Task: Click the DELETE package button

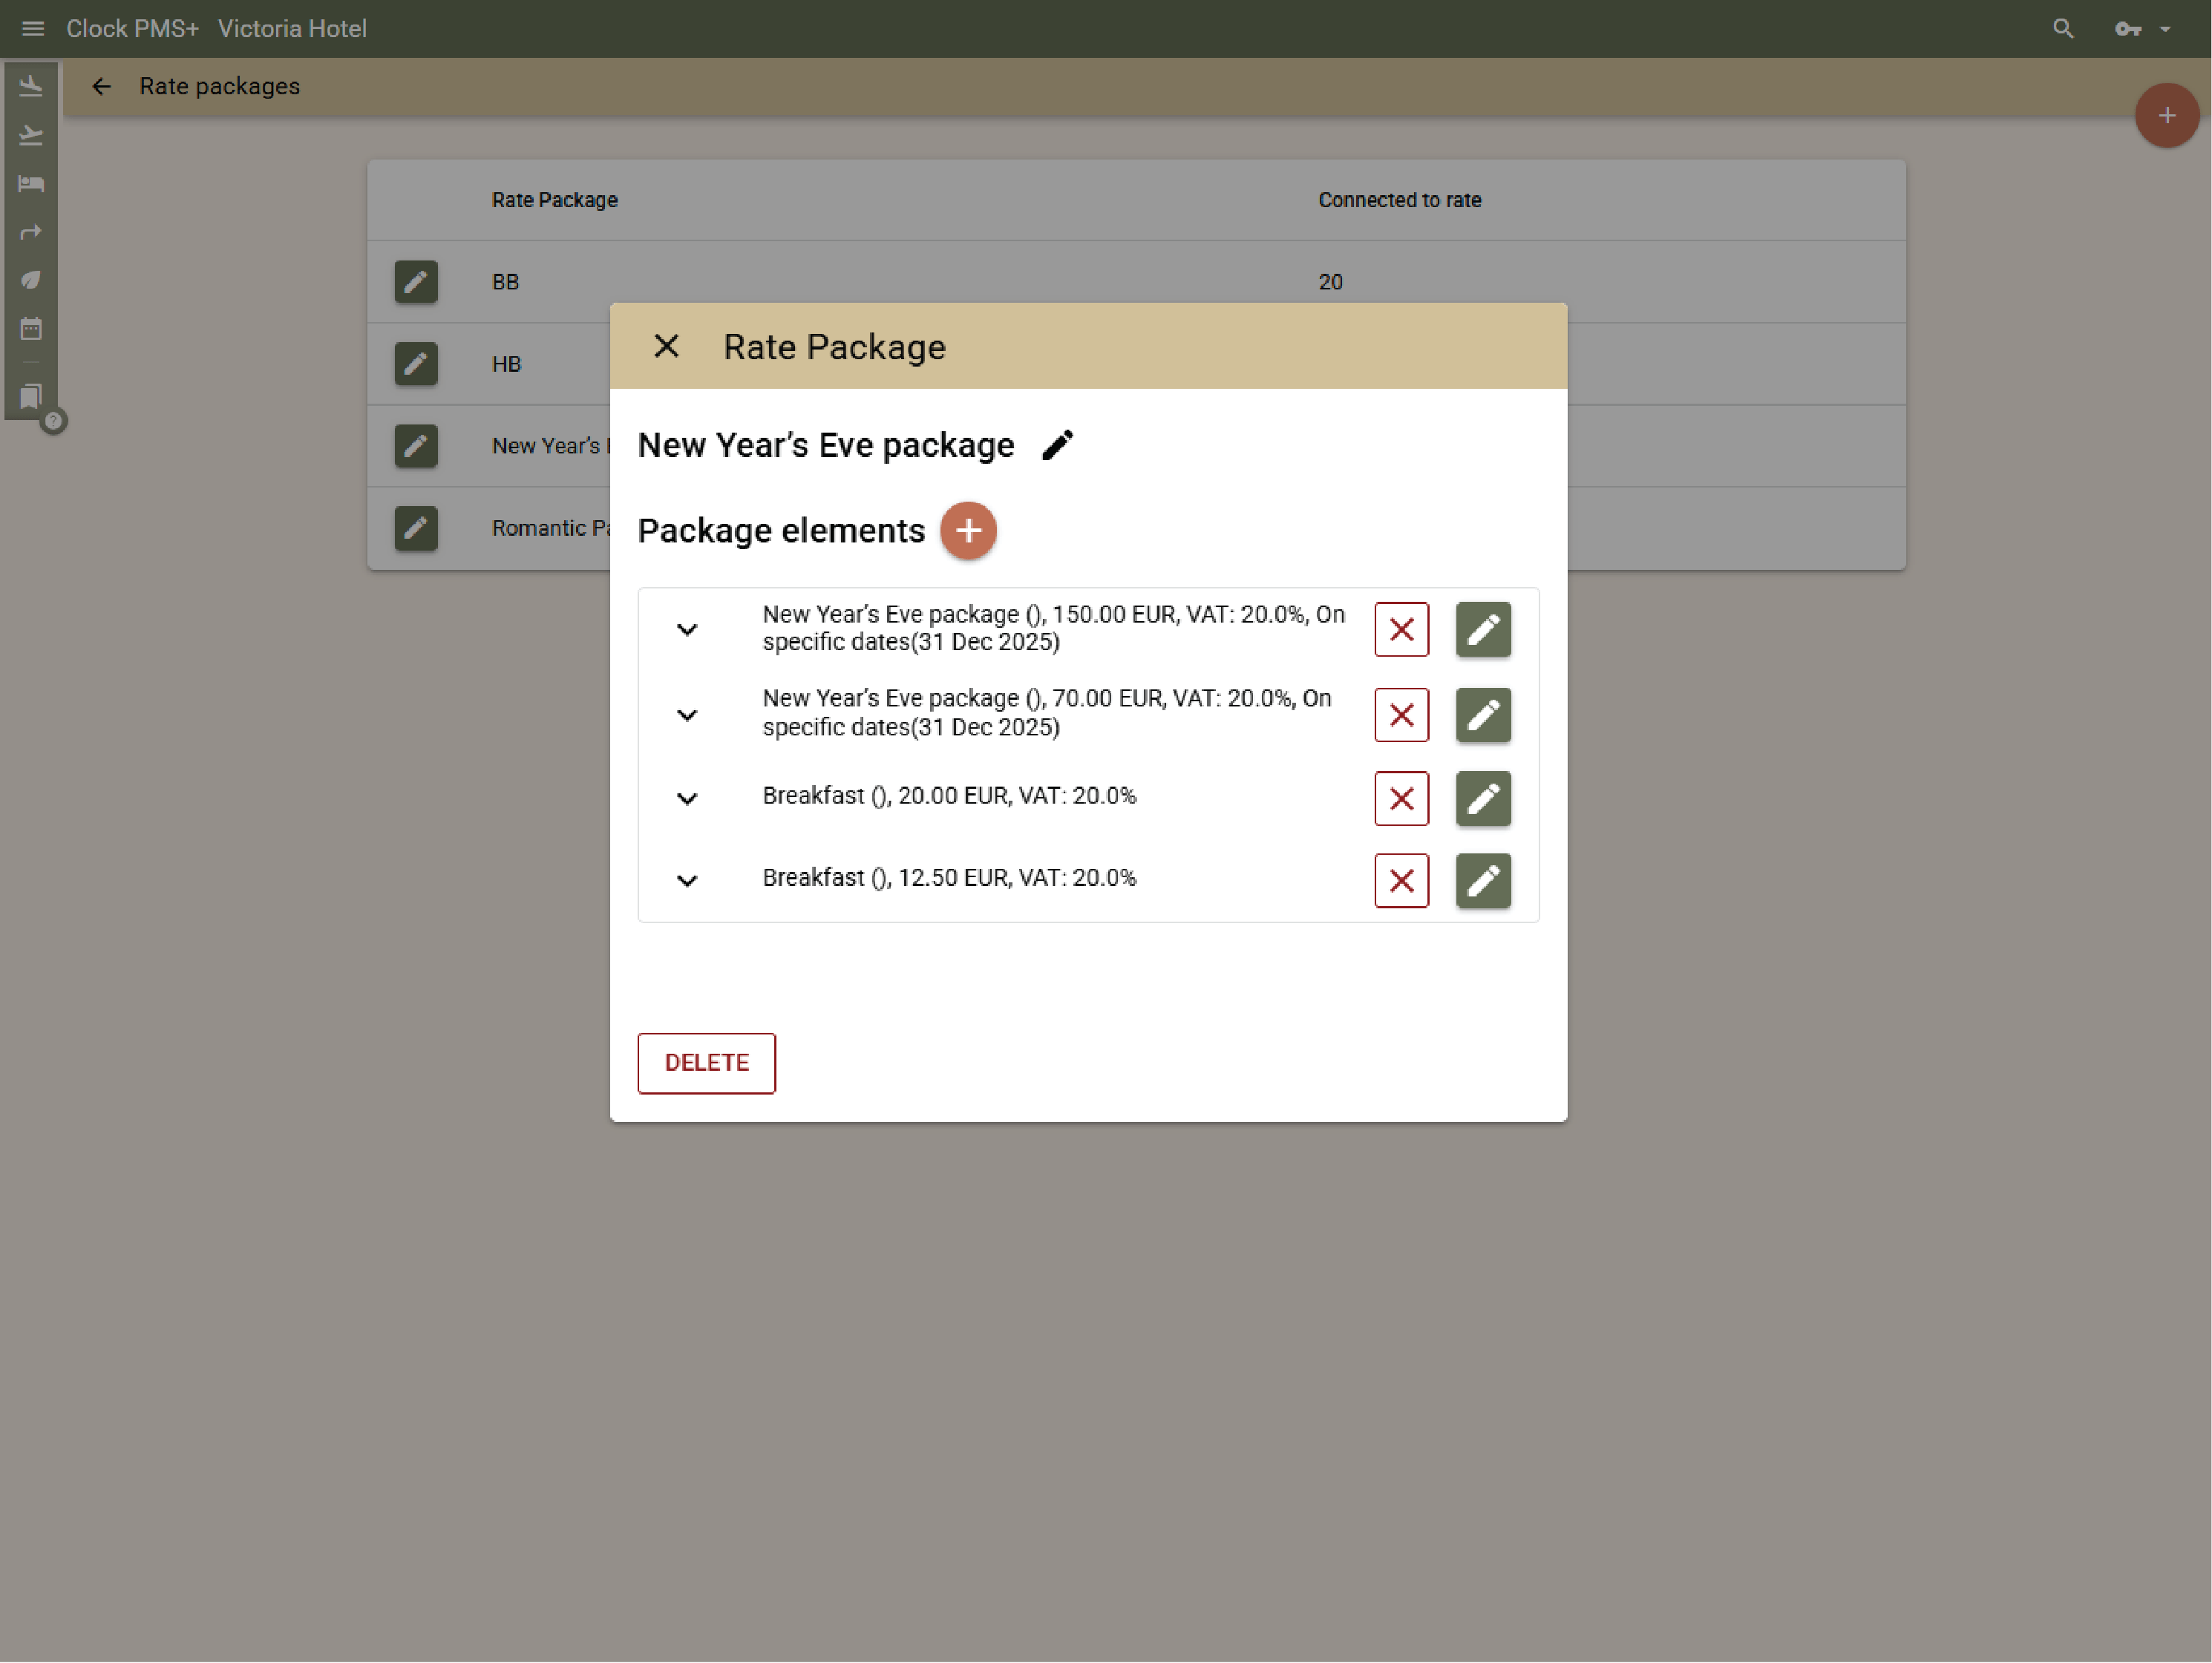Action: pyautogui.click(x=706, y=1062)
